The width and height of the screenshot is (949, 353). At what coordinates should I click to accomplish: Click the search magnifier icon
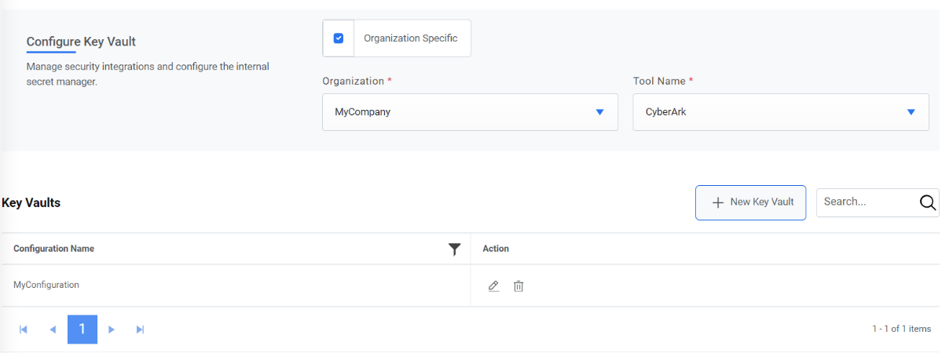928,202
